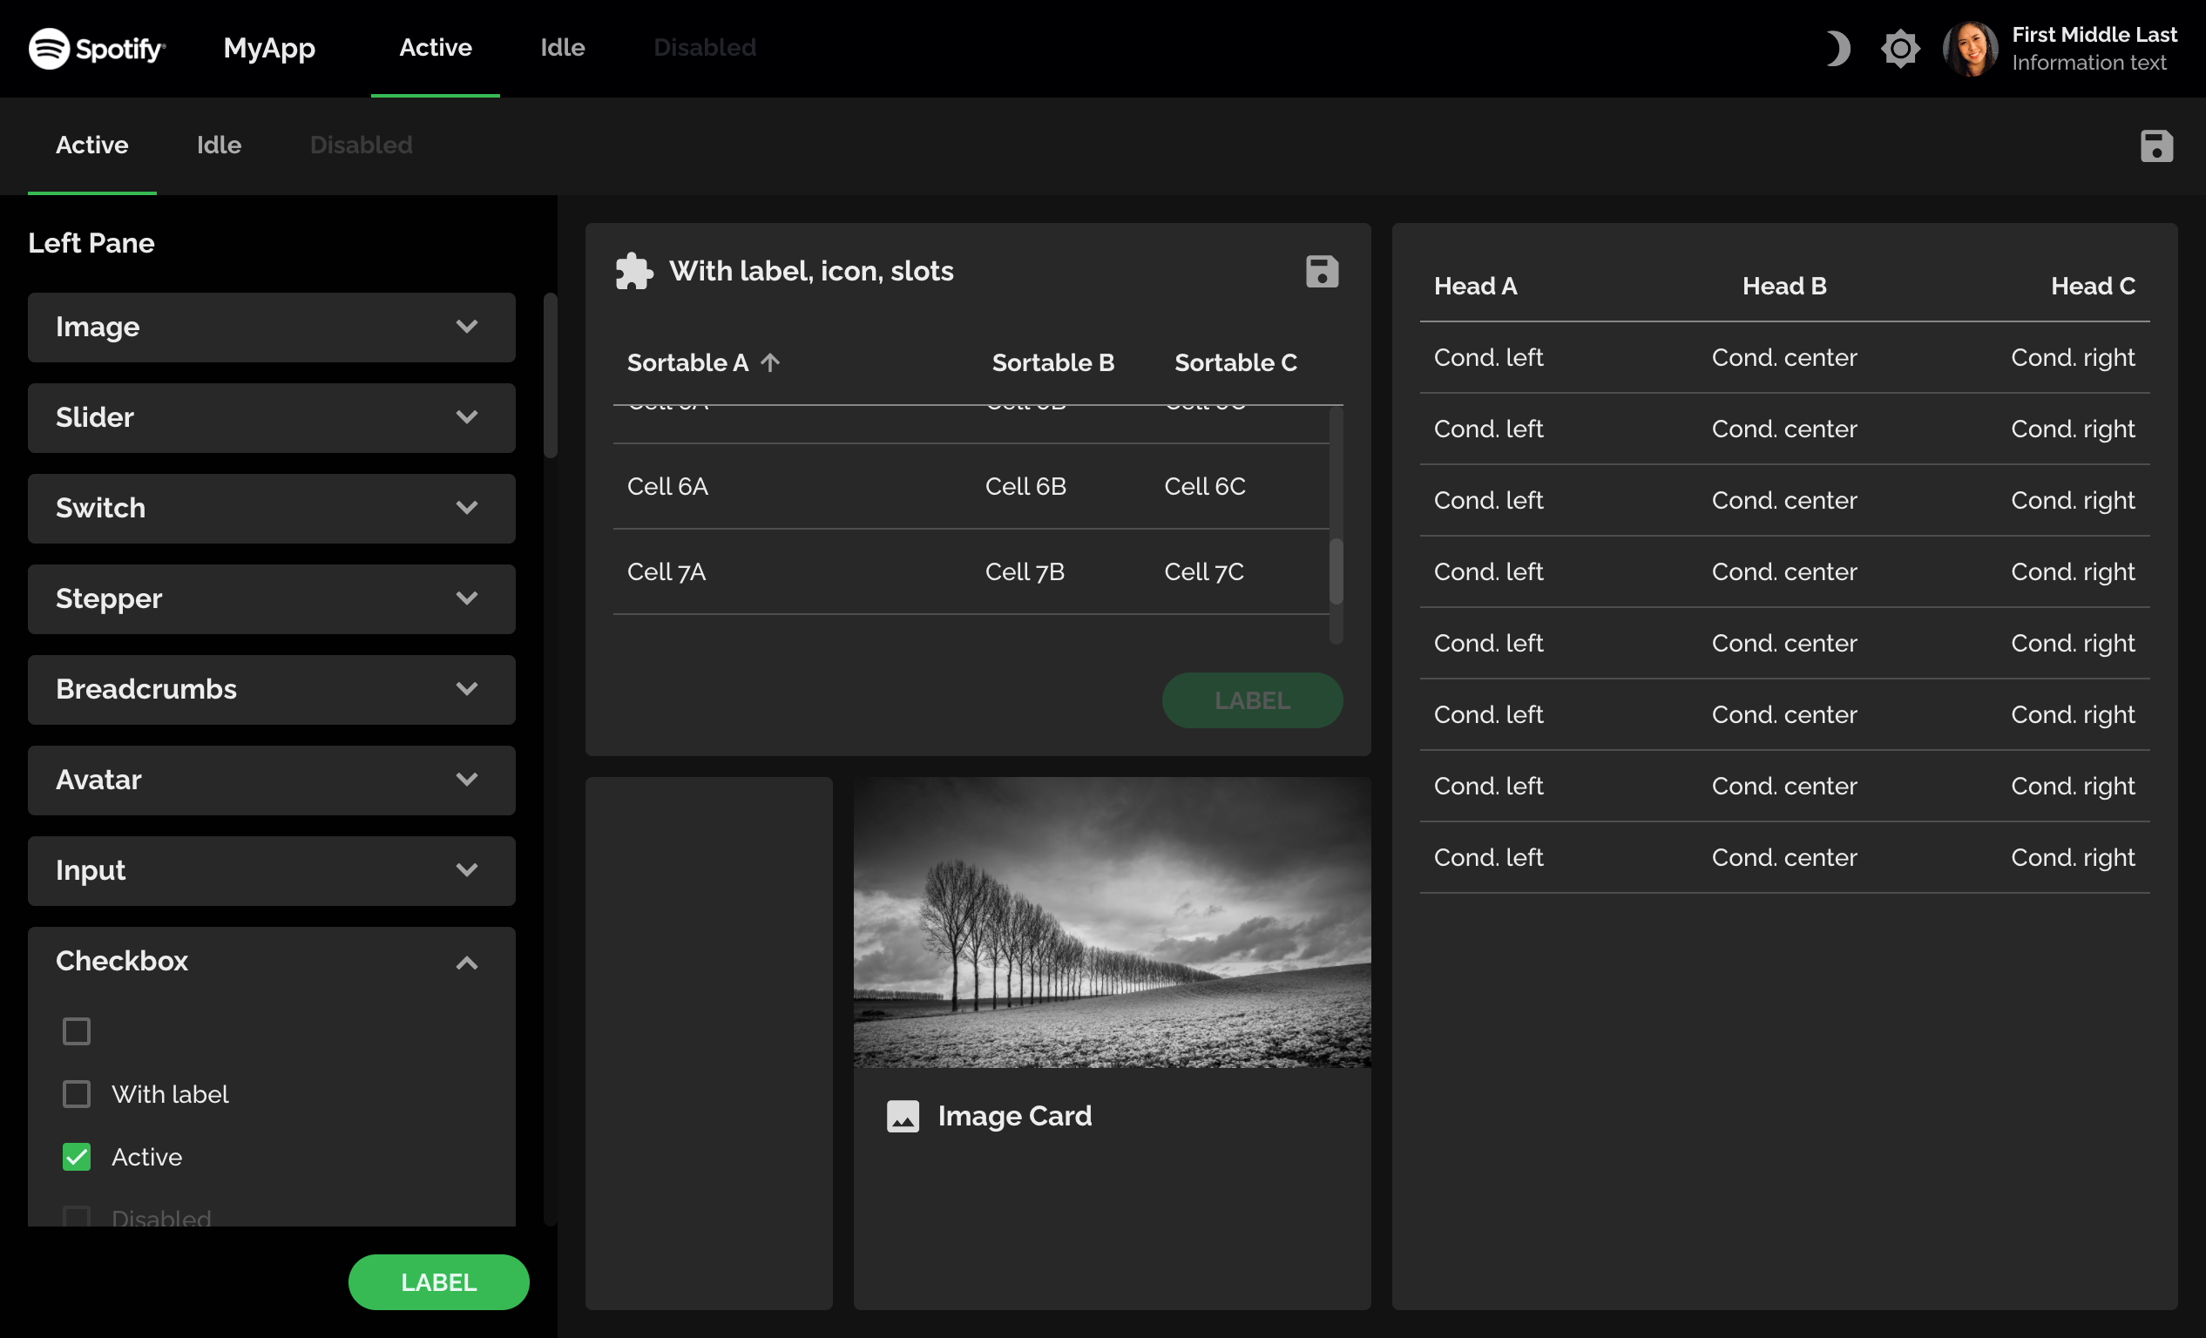
Task: Click the table's vertical scrollbar thumb
Action: (1336, 571)
